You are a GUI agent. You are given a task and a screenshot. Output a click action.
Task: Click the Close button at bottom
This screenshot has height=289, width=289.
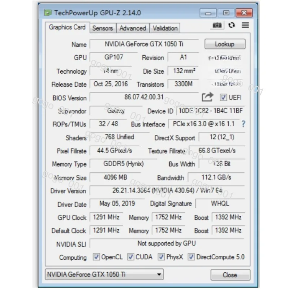click(x=230, y=275)
